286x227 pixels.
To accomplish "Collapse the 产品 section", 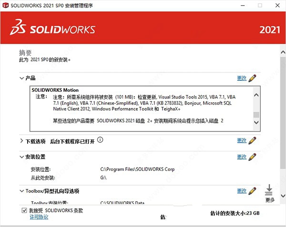I will 22,78.
